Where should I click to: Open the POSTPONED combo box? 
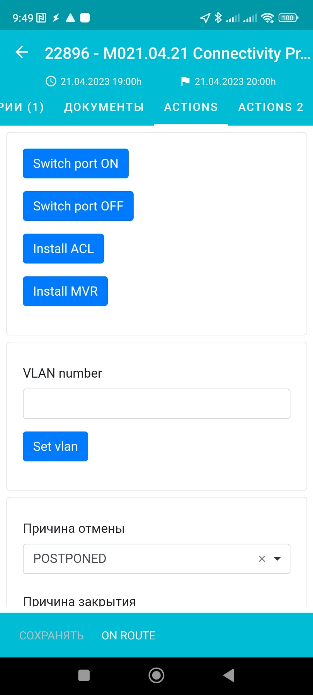156,559
